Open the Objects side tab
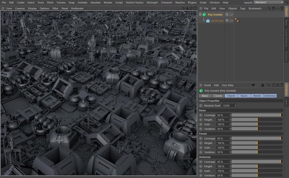The image size is (289, 178). (286, 12)
